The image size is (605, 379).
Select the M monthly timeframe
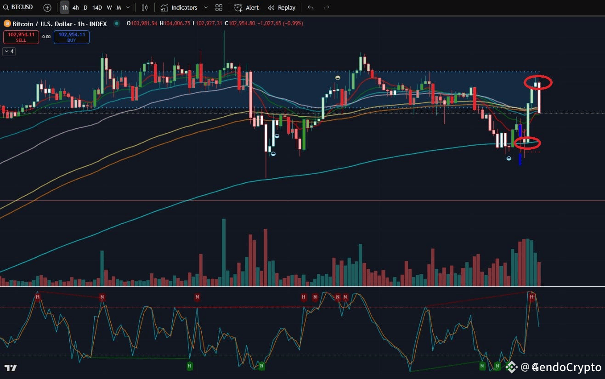pyautogui.click(x=119, y=8)
